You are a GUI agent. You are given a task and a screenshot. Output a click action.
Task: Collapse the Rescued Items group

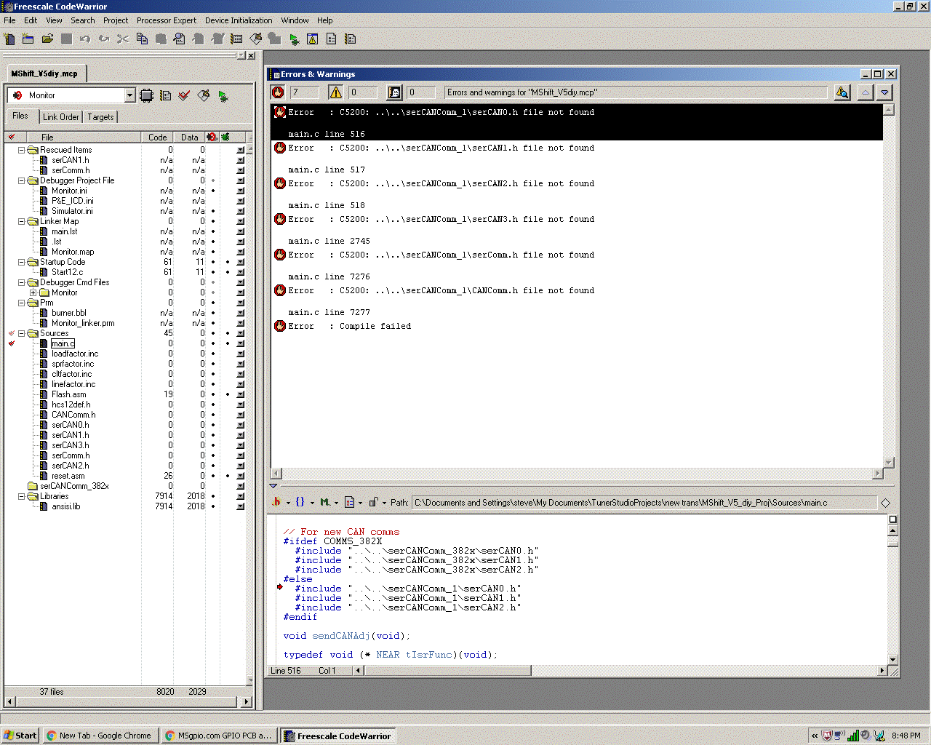tap(21, 150)
